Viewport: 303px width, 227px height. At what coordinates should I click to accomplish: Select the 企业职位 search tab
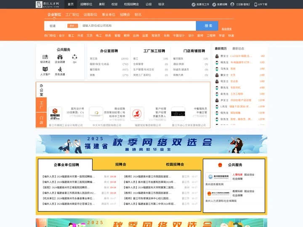tap(54, 14)
